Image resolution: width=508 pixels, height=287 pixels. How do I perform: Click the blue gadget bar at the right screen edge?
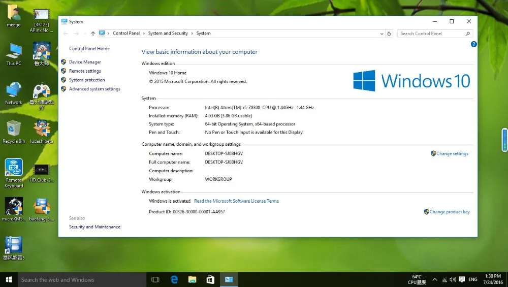pyautogui.click(x=504, y=140)
